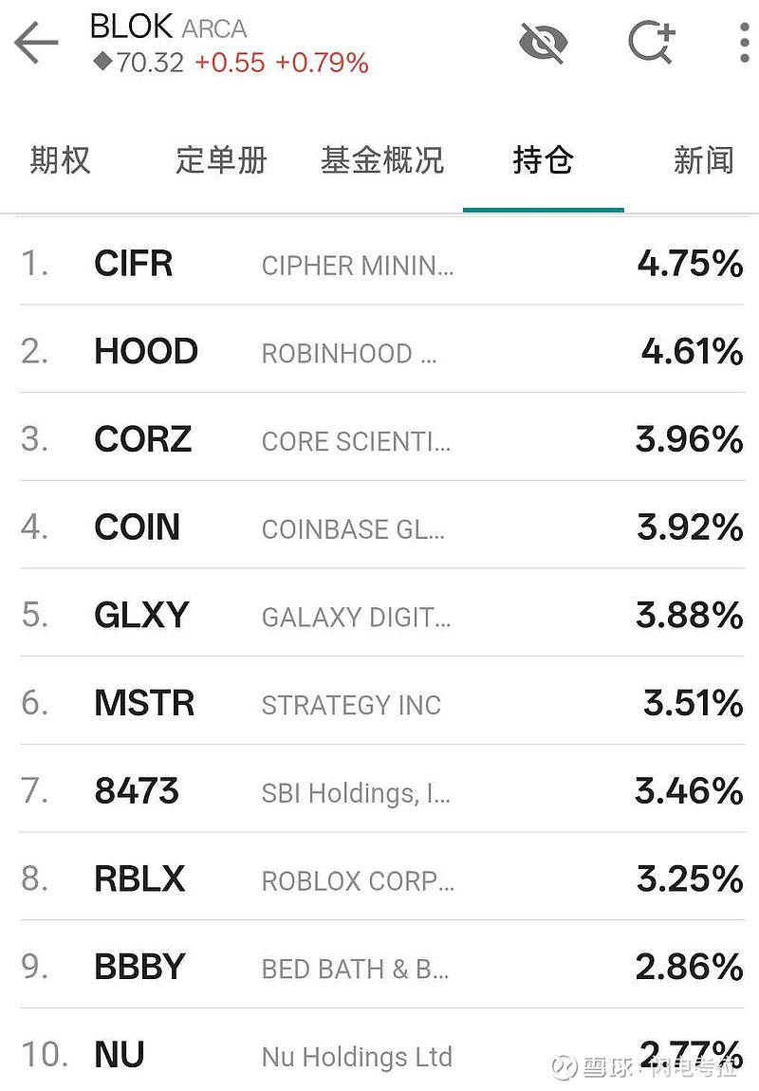Tap the RBLX Roblox holding

point(379,879)
